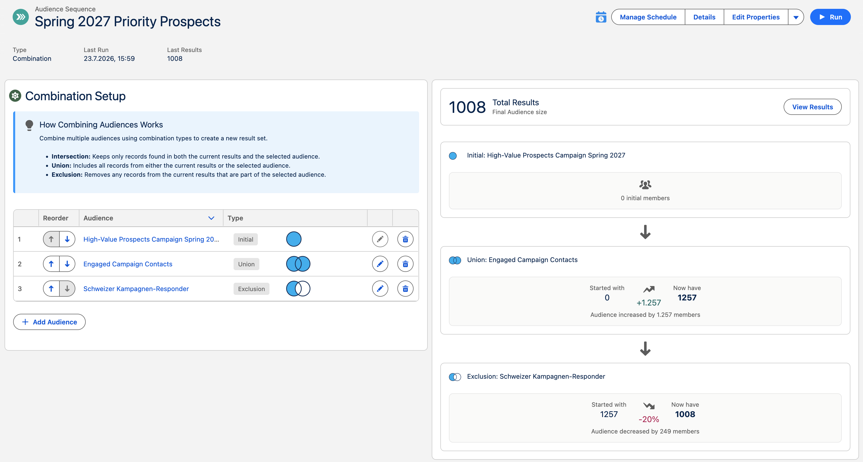Click the Exclusion type badge
This screenshot has height=462, width=863.
pos(251,289)
